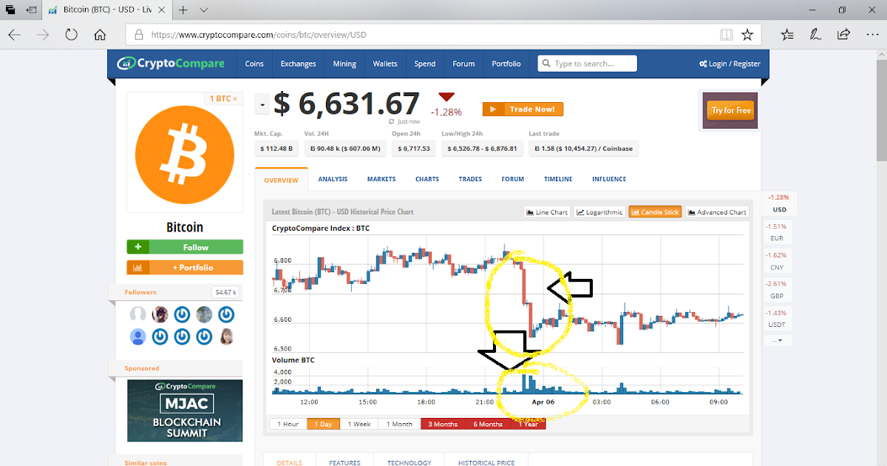The width and height of the screenshot is (887, 466).
Task: Show the tab previews chevron
Action: point(204,10)
